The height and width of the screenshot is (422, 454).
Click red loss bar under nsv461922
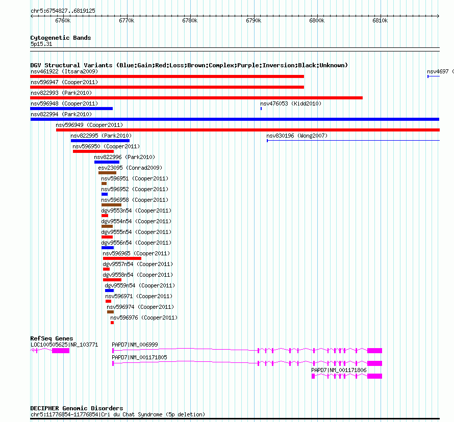(167, 76)
